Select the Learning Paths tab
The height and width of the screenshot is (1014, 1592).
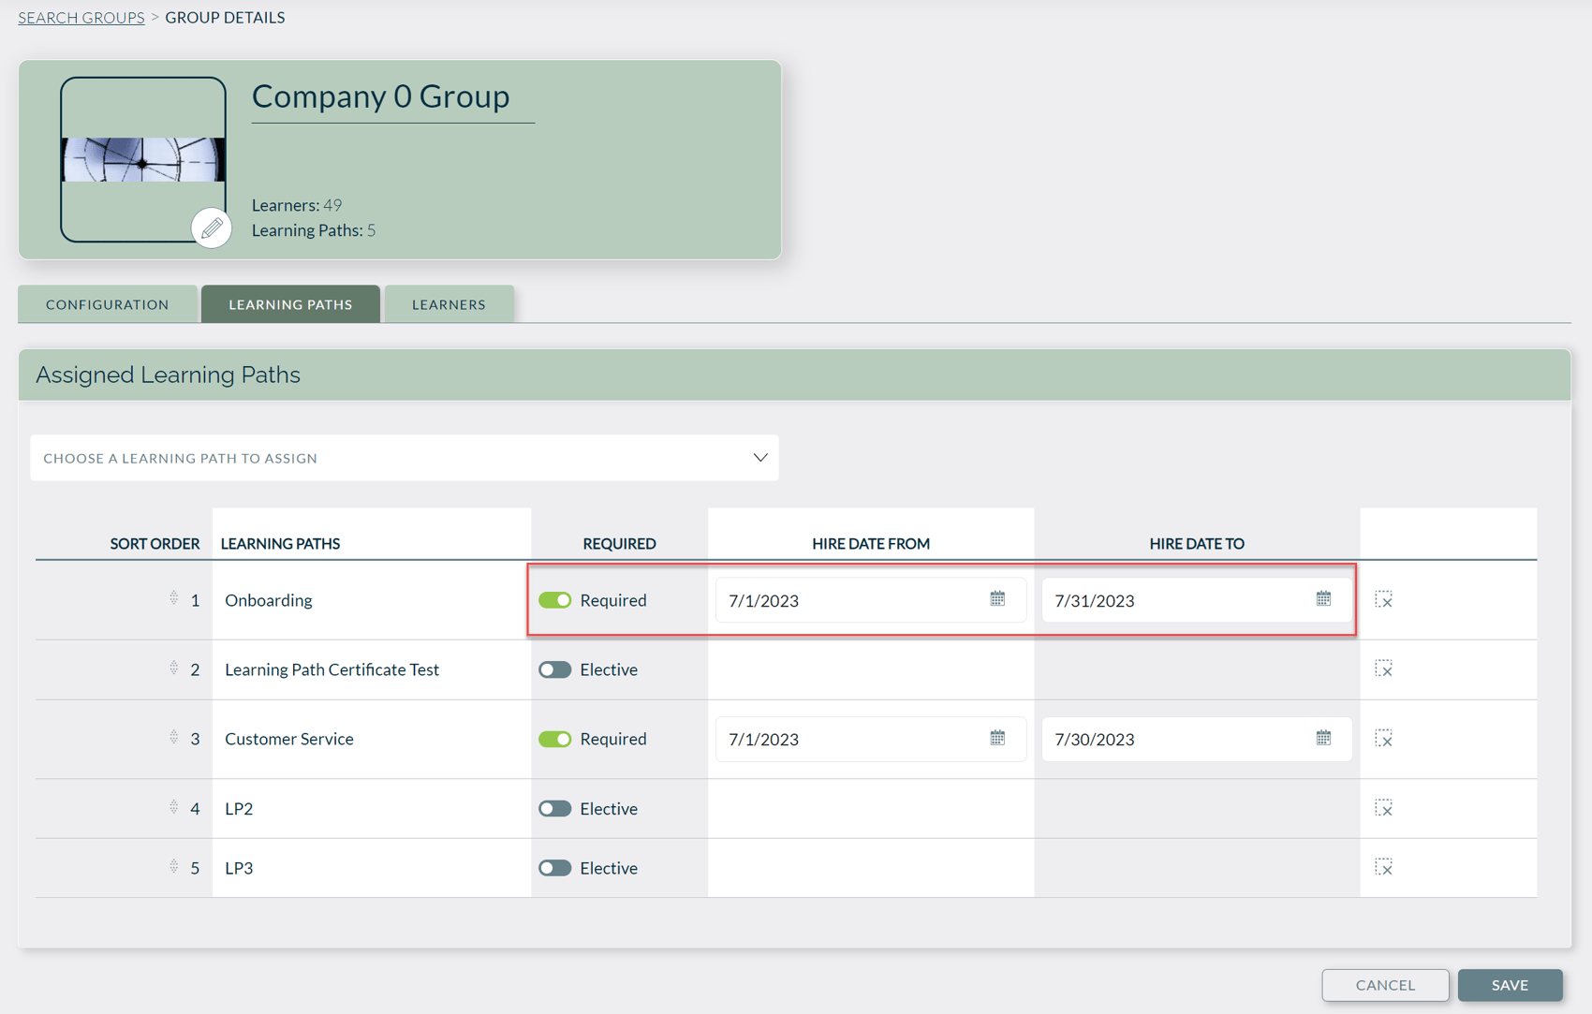point(290,304)
